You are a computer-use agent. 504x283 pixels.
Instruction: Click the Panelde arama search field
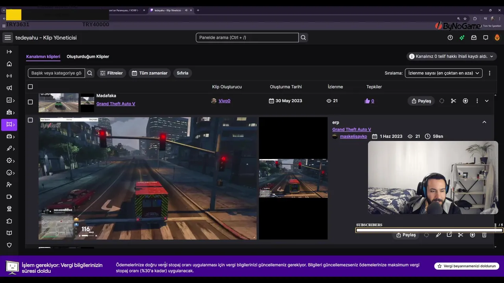coord(247,38)
